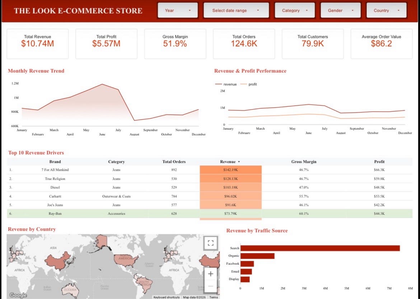Click China on the revenue map
The height and width of the screenshot is (299, 420).
[x=57, y=262]
